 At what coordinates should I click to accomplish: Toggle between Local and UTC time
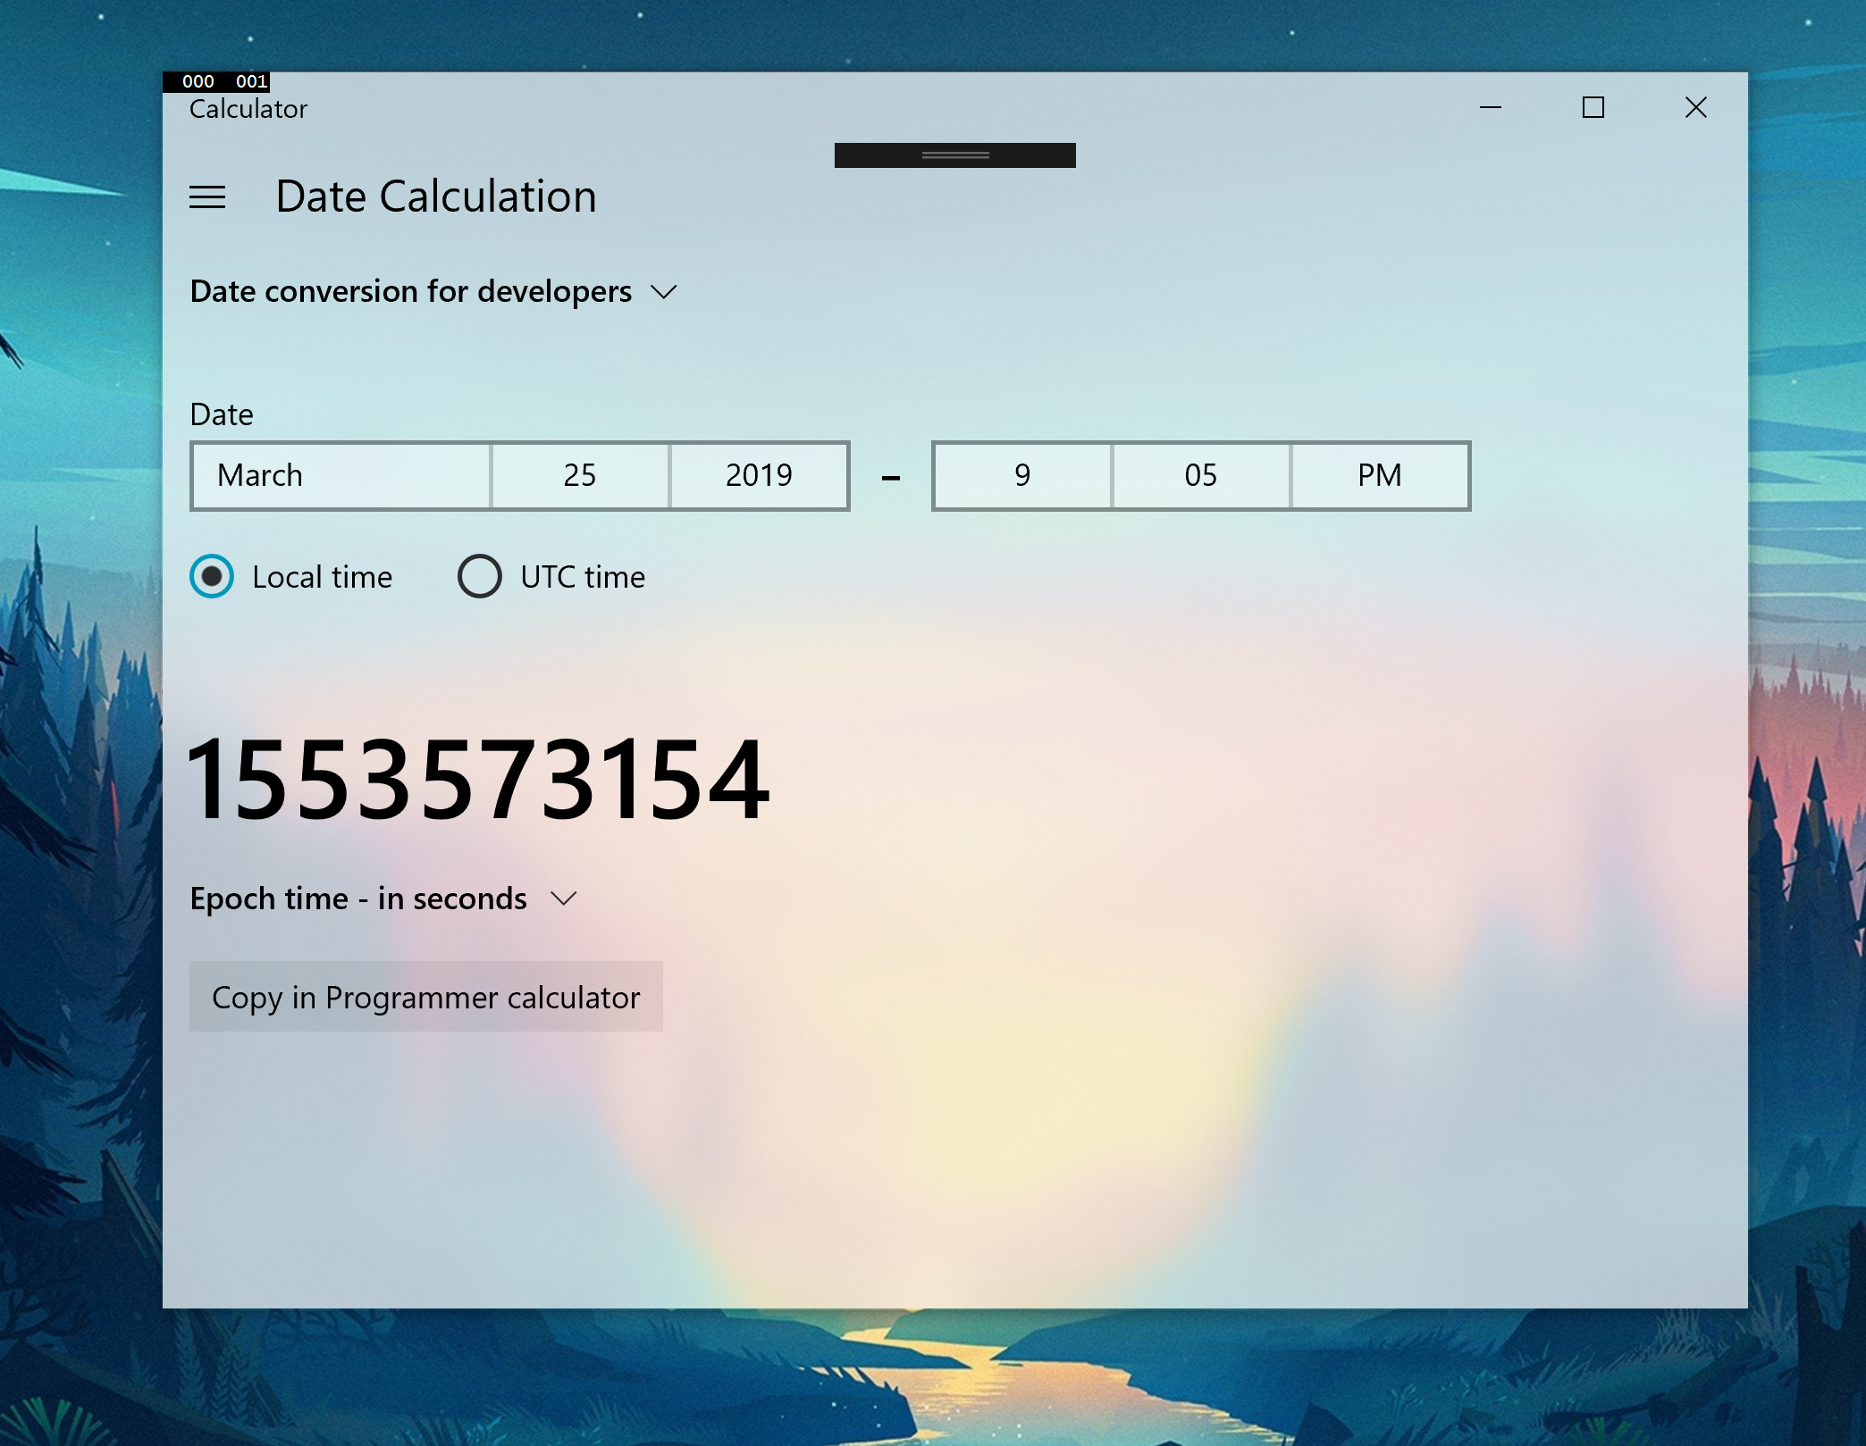[x=477, y=575]
